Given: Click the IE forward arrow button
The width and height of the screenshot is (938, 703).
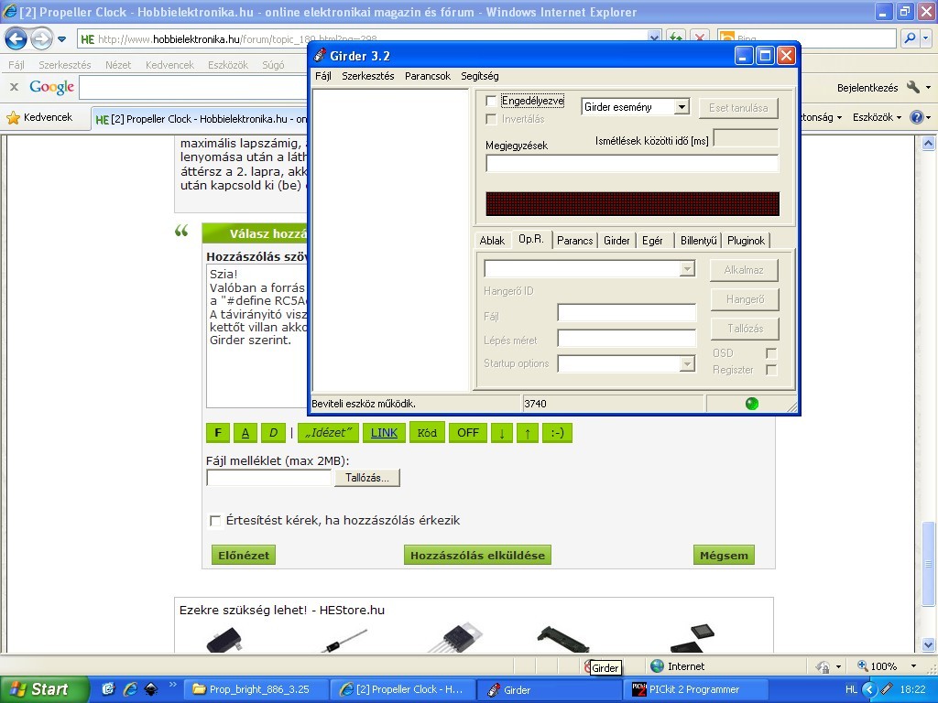Looking at the screenshot, I should [41, 39].
